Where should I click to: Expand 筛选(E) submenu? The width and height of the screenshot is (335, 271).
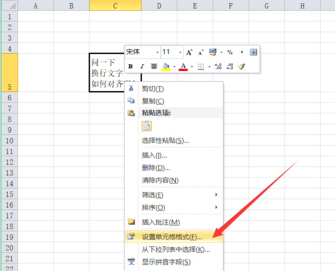pyautogui.click(x=174, y=195)
